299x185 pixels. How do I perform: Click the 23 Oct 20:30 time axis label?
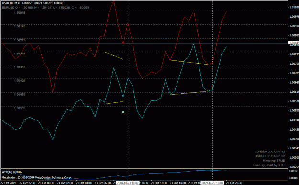point(234,183)
